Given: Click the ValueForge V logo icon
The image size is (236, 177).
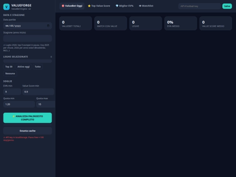Looking at the screenshot, I should (6, 7).
